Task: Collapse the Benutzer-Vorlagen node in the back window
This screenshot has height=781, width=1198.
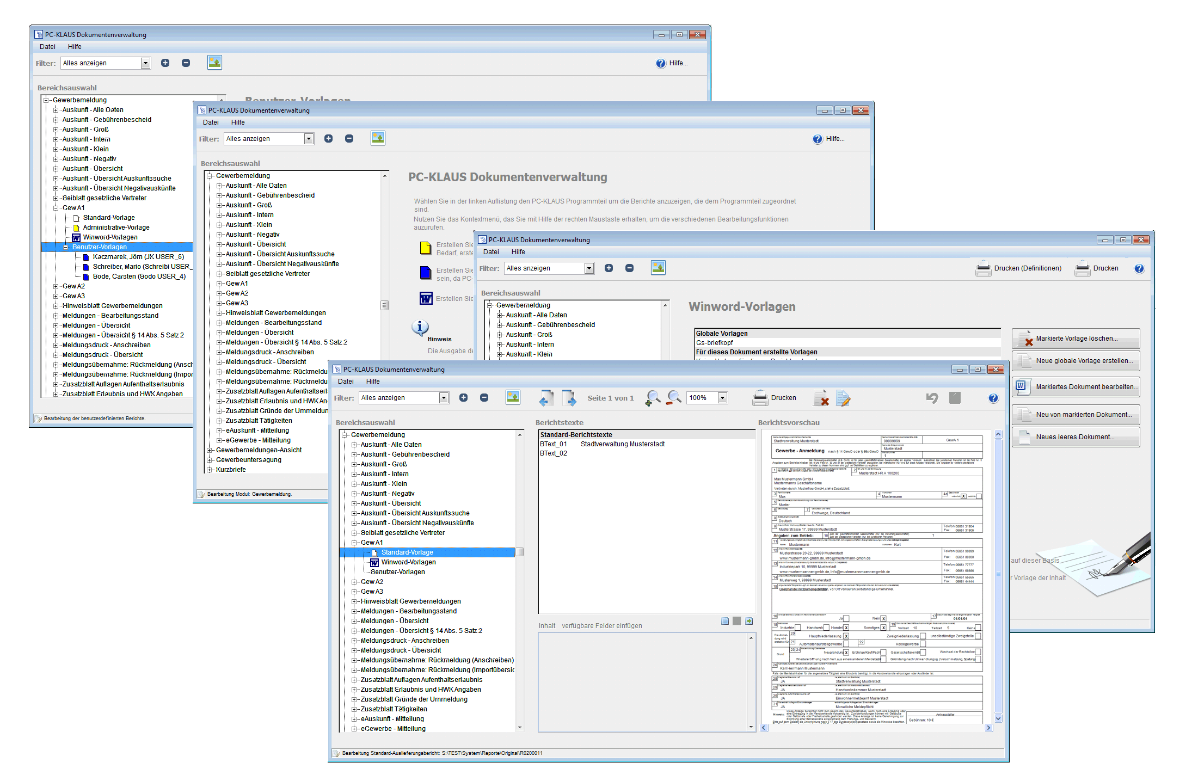Action: coord(66,247)
